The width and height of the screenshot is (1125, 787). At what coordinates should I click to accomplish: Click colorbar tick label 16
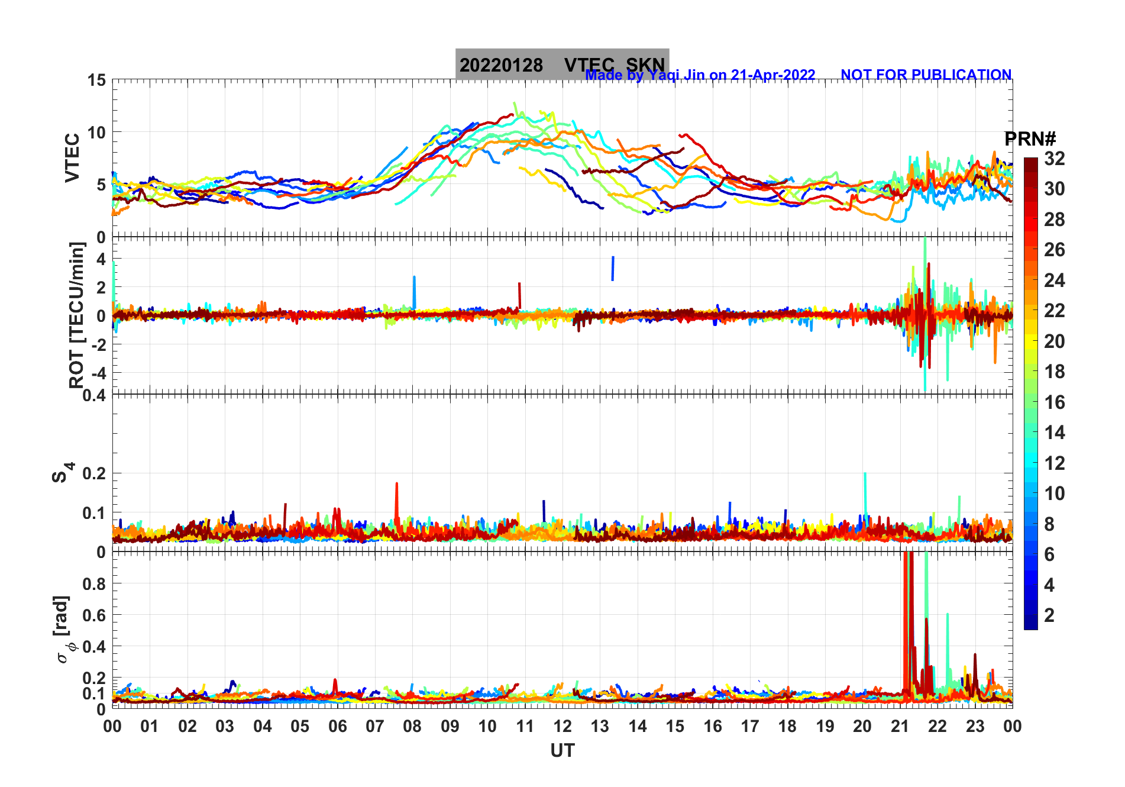(x=1054, y=402)
